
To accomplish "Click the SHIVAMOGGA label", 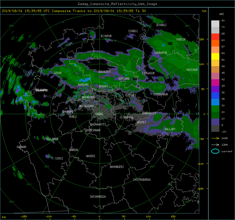I will tap(98, 197).
